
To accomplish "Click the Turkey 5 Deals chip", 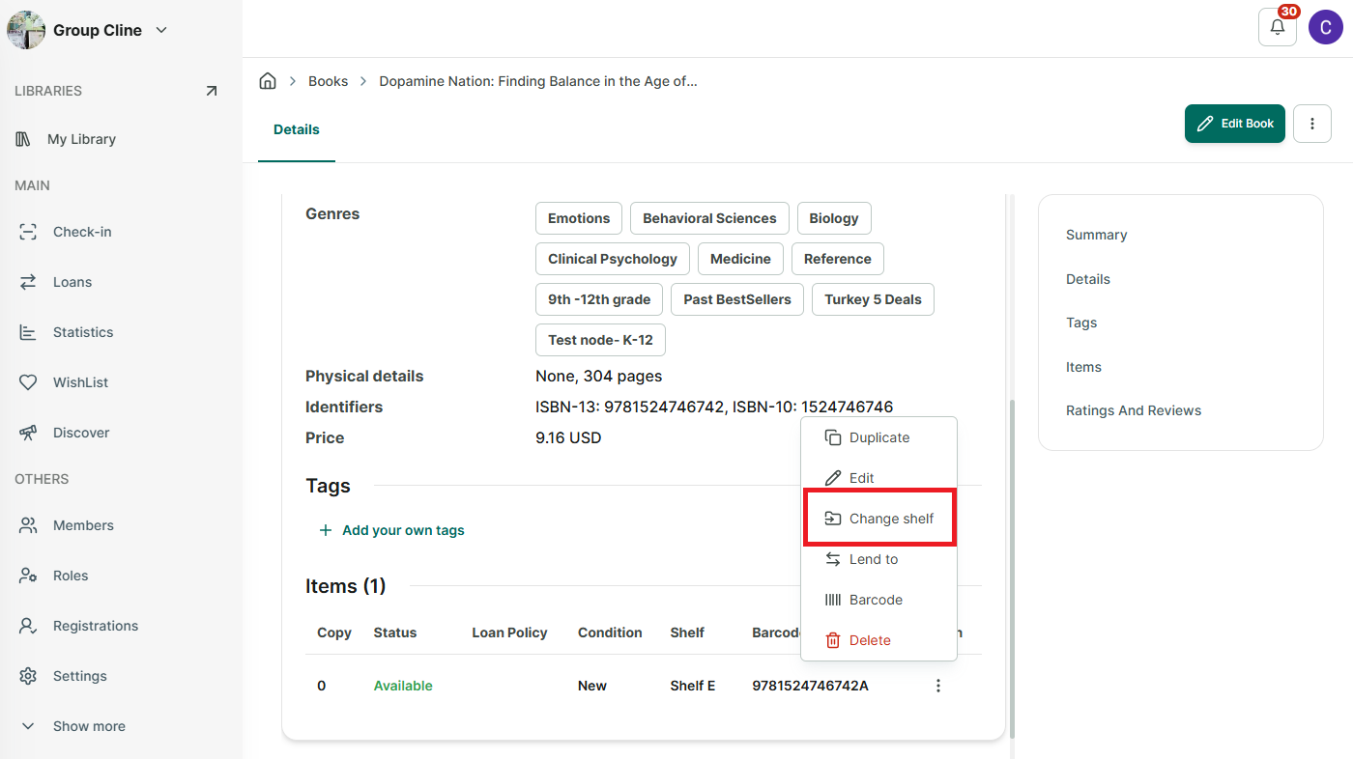I will [x=873, y=299].
